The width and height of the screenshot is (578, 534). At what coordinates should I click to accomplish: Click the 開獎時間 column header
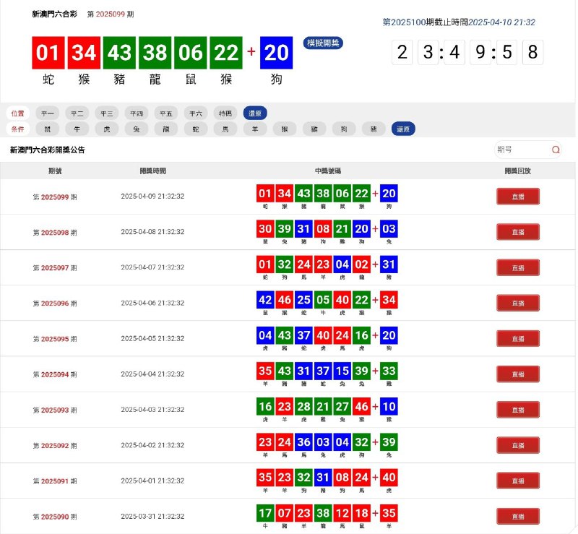152,171
